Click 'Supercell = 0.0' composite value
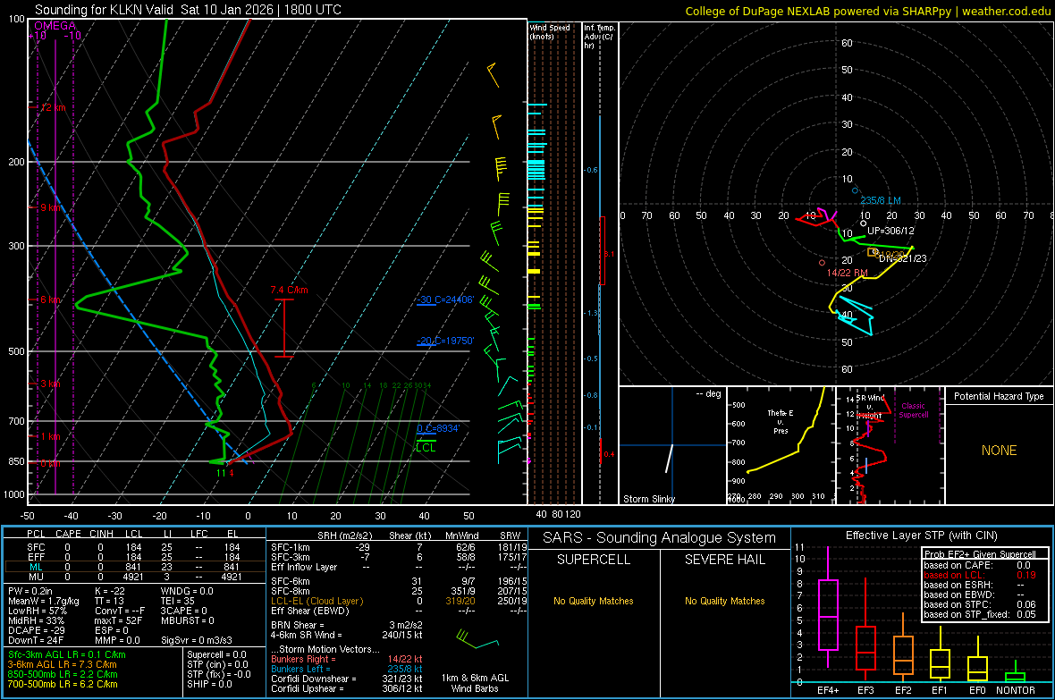This screenshot has width=1055, height=700. pos(216,654)
